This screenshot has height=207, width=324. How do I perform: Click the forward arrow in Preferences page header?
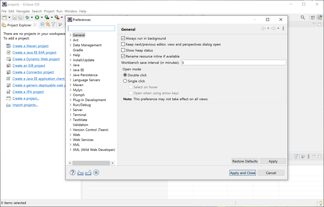coord(274,28)
